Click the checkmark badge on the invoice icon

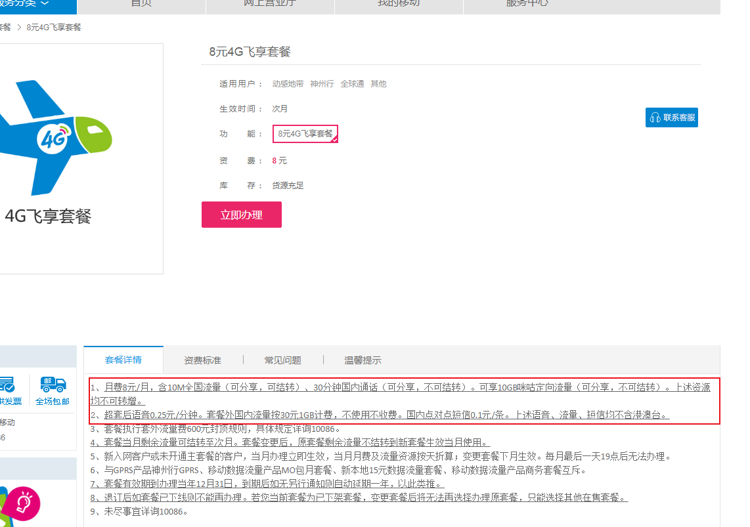click(9, 387)
